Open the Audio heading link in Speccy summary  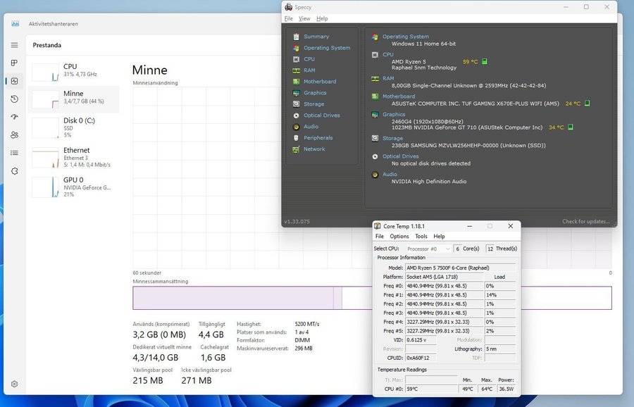(x=390, y=174)
